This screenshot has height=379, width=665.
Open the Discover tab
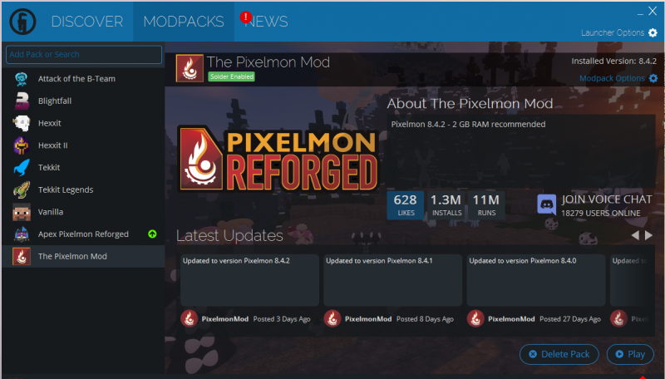pyautogui.click(x=87, y=22)
